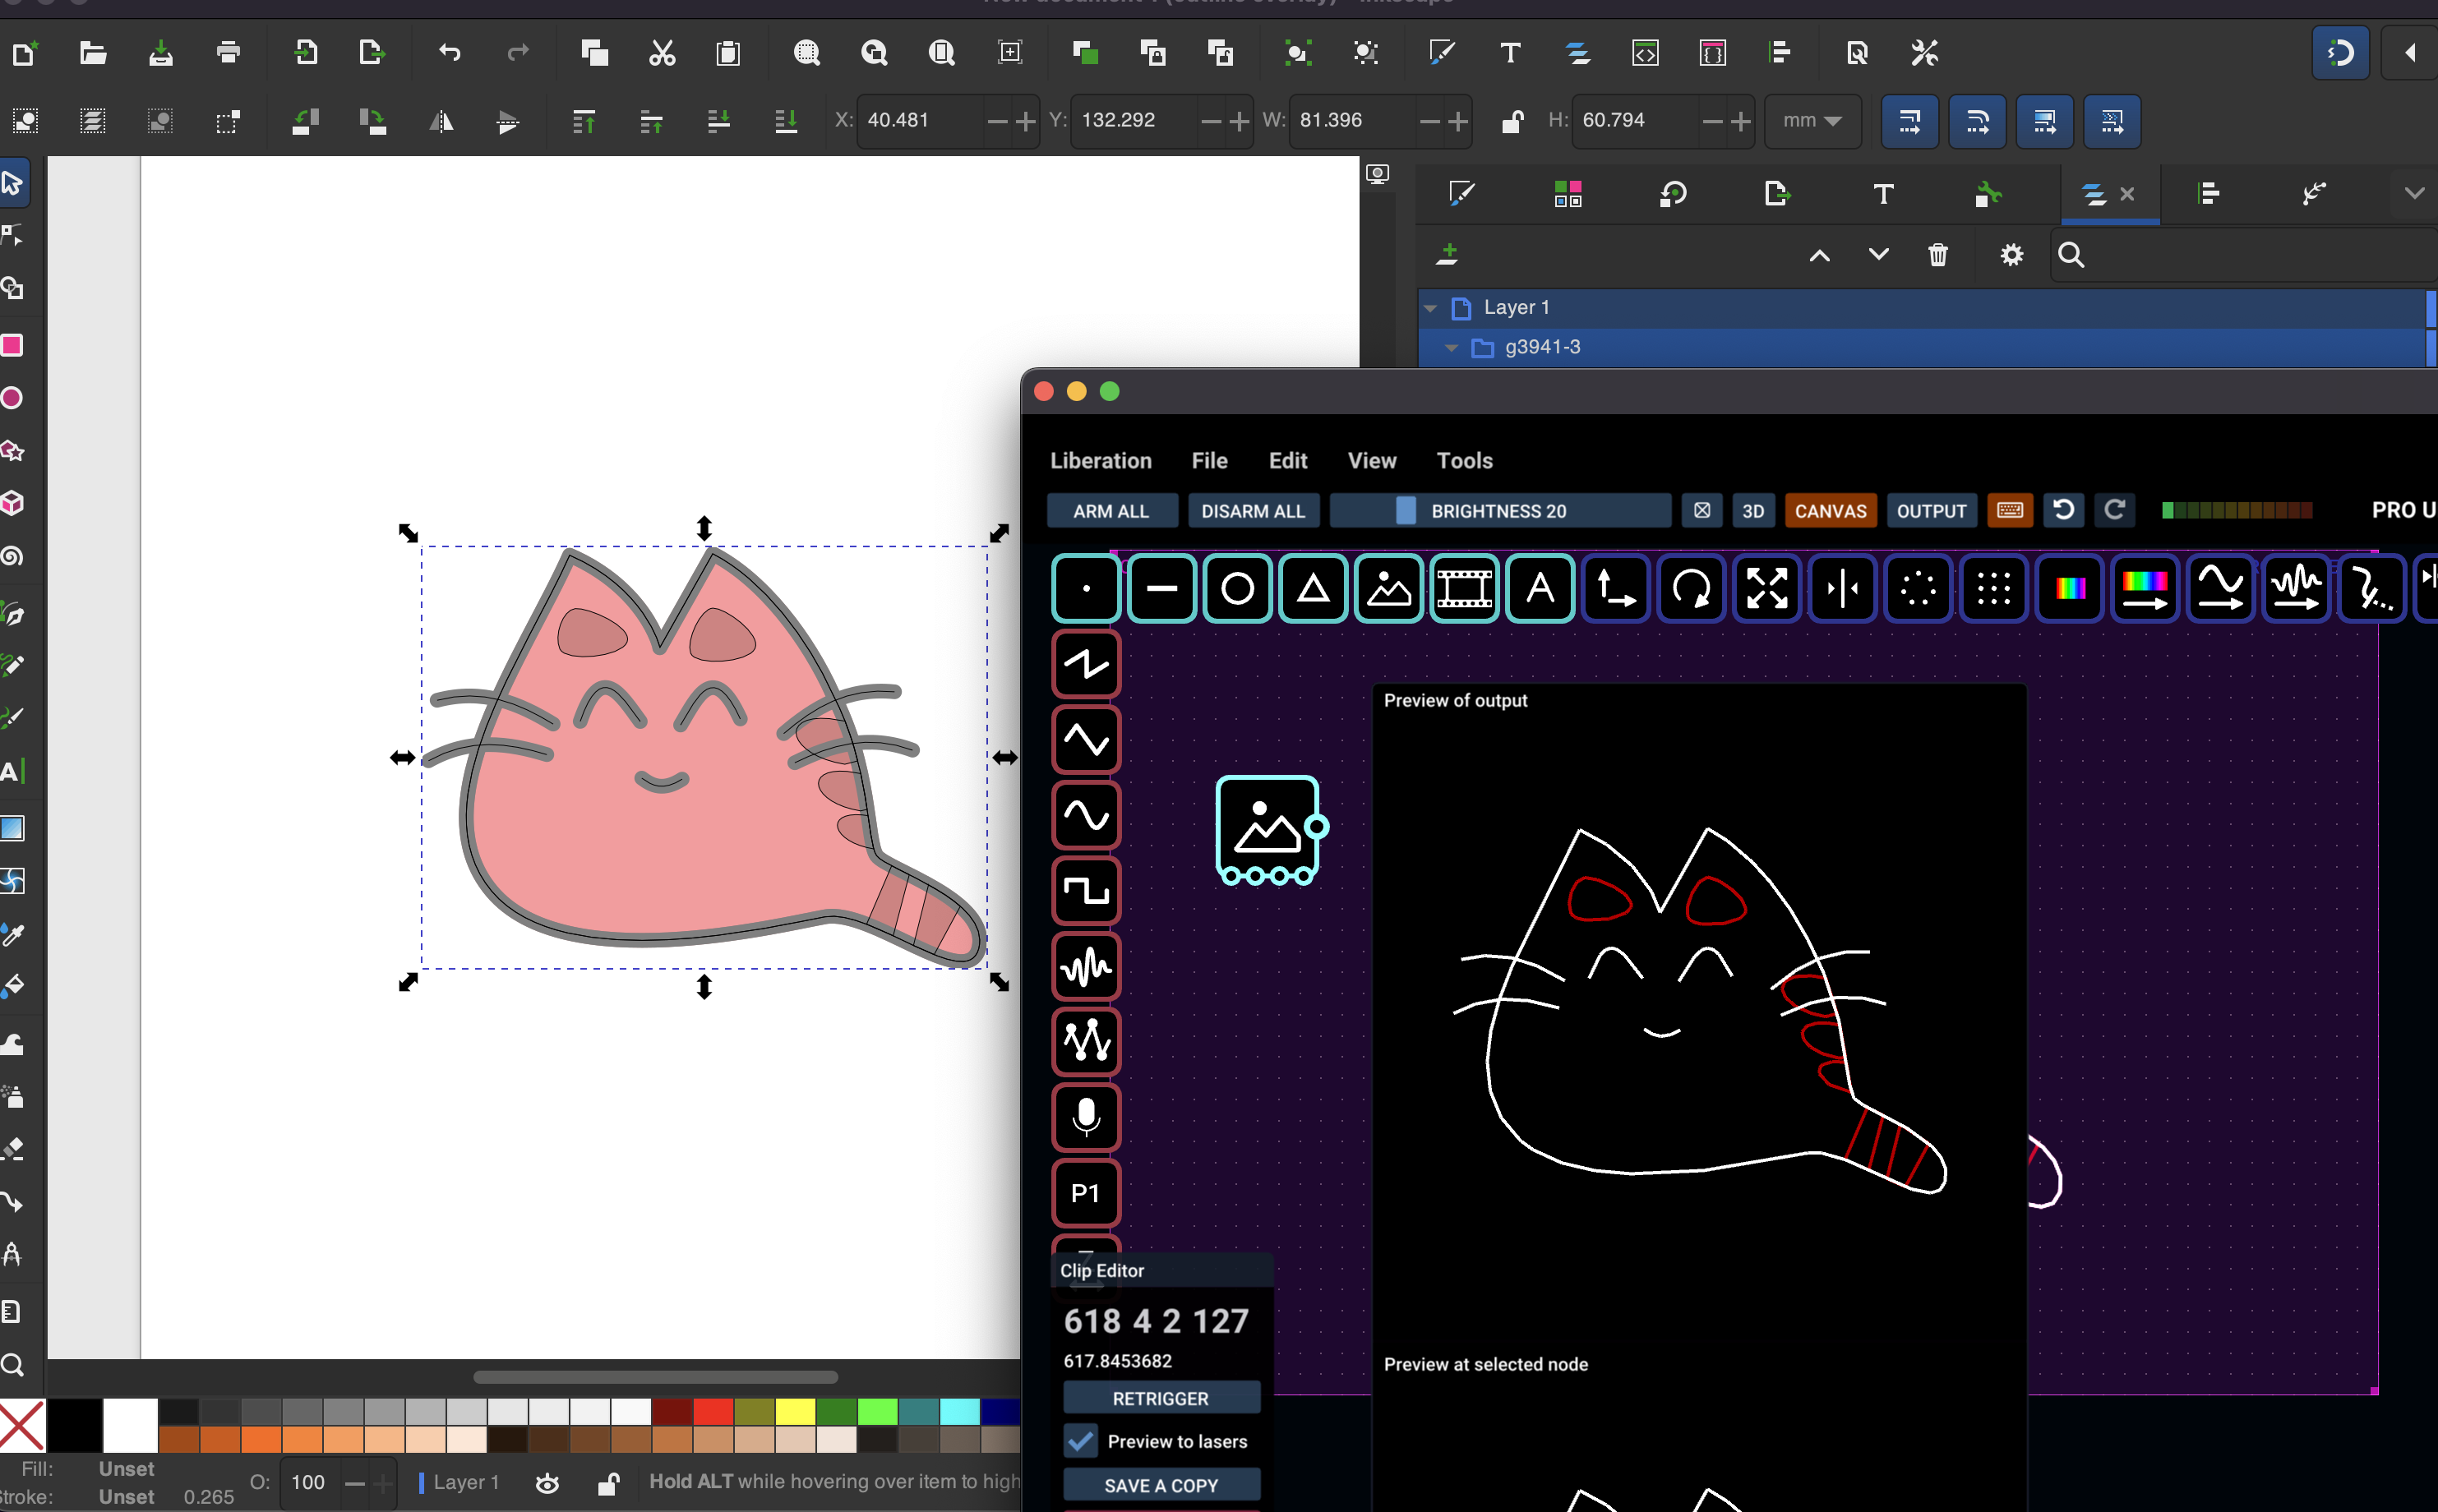
Task: Select the Rectangle tool in Inkscape toolbox
Action: 12,345
